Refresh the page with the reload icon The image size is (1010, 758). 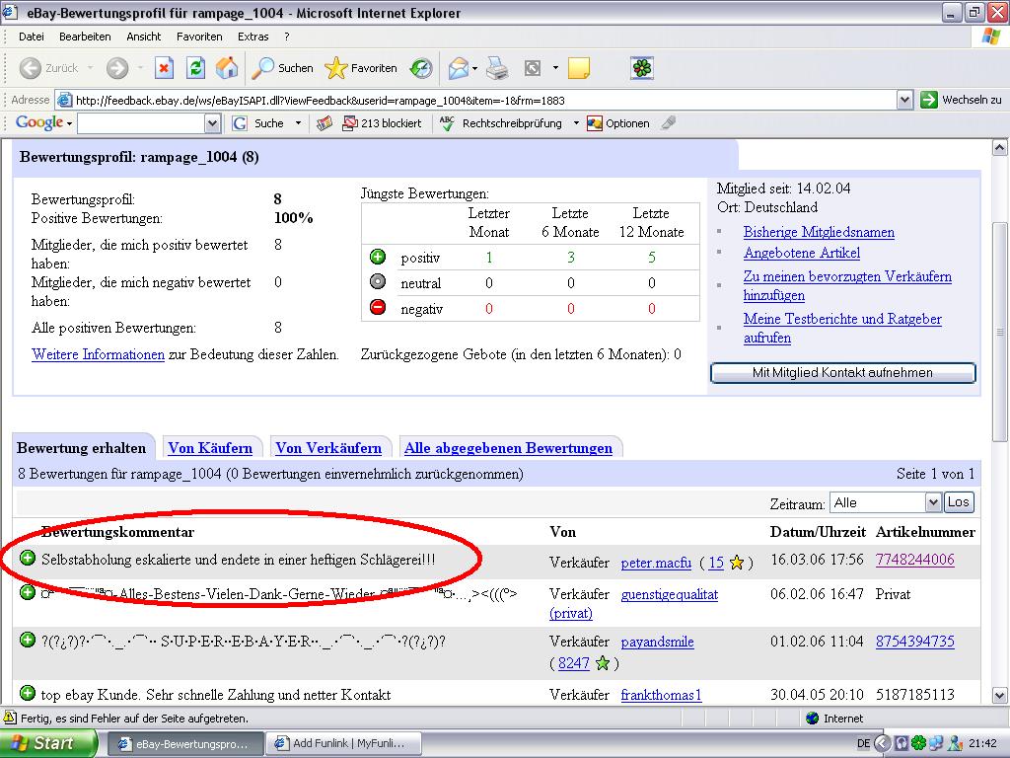click(x=195, y=68)
